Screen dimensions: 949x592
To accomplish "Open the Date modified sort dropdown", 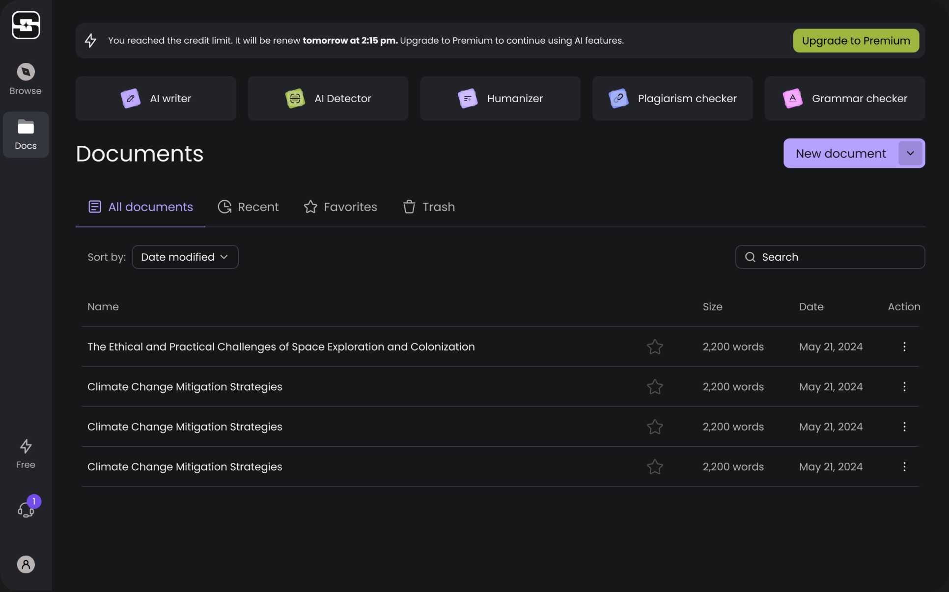I will click(x=185, y=257).
